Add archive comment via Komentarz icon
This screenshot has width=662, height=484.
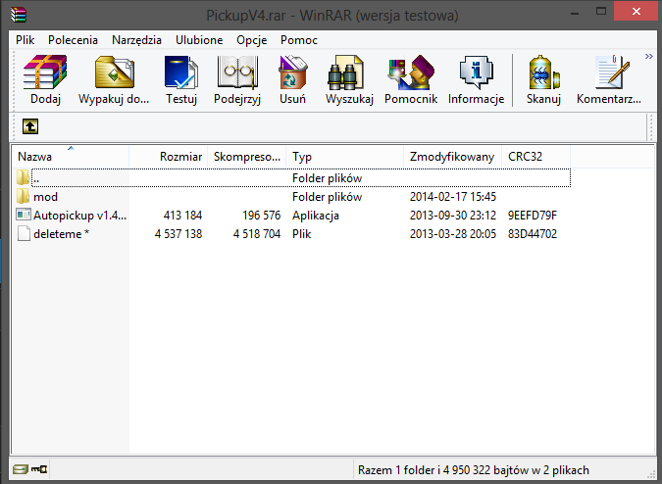pos(611,73)
